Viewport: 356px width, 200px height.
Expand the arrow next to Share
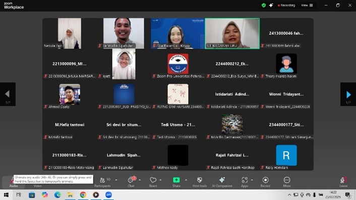click(x=186, y=180)
